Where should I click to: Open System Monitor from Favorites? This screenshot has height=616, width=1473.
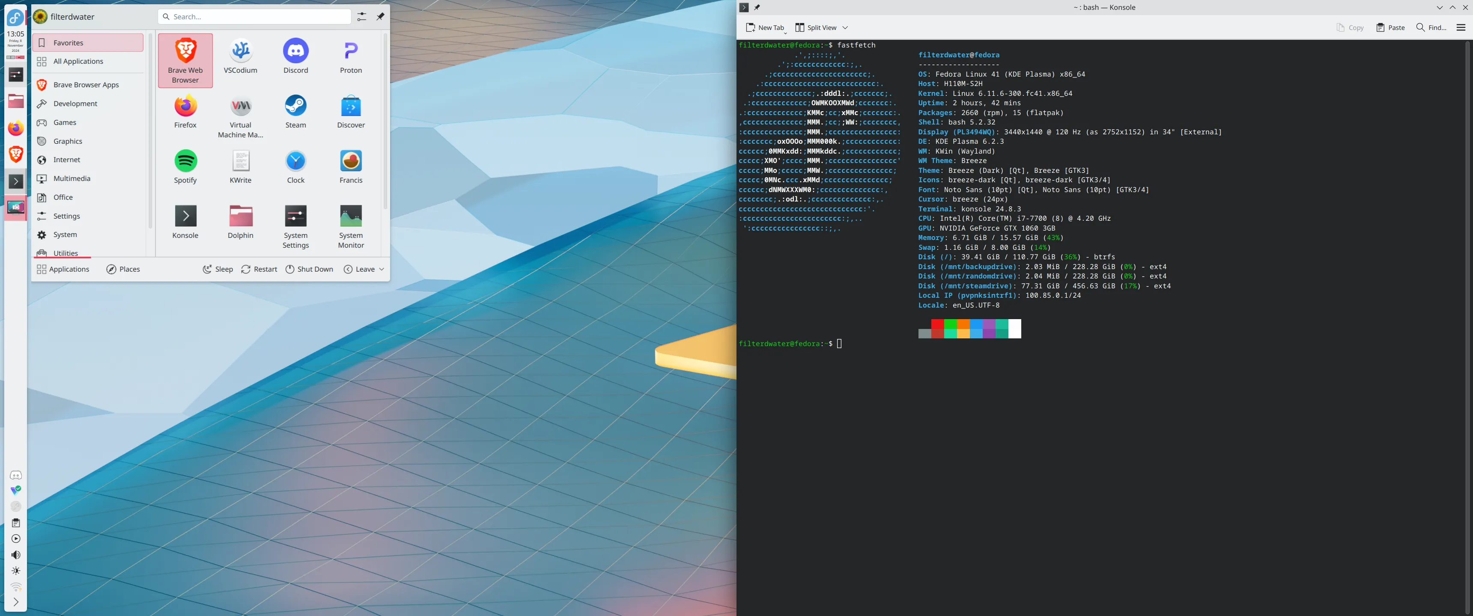351,222
